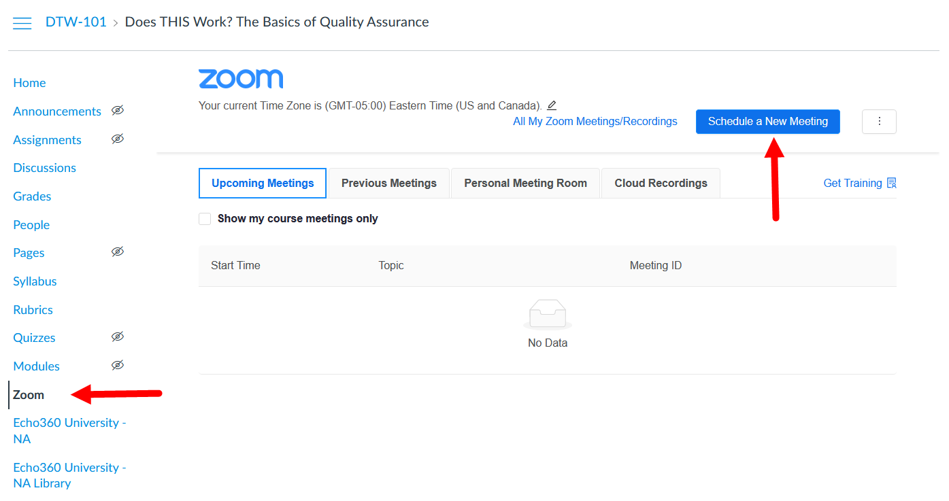Open the Personal Meeting Room tab
Image resolution: width=949 pixels, height=501 pixels.
(525, 183)
